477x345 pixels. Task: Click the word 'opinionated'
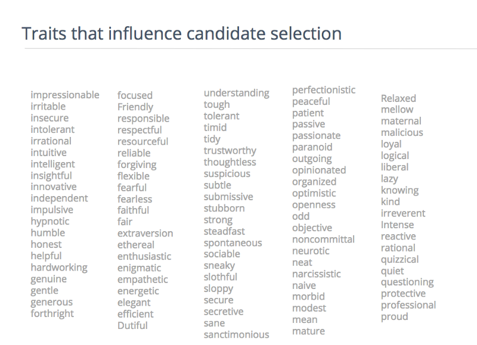[319, 170]
